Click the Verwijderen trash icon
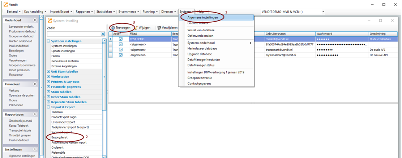Screen dimensions: 402x158 pos(159,28)
